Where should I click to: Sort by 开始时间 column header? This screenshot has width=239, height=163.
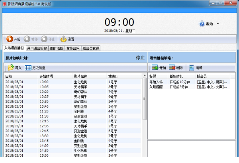49,76
